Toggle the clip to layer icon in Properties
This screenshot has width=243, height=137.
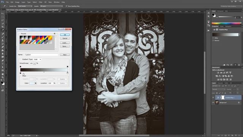click(224, 65)
